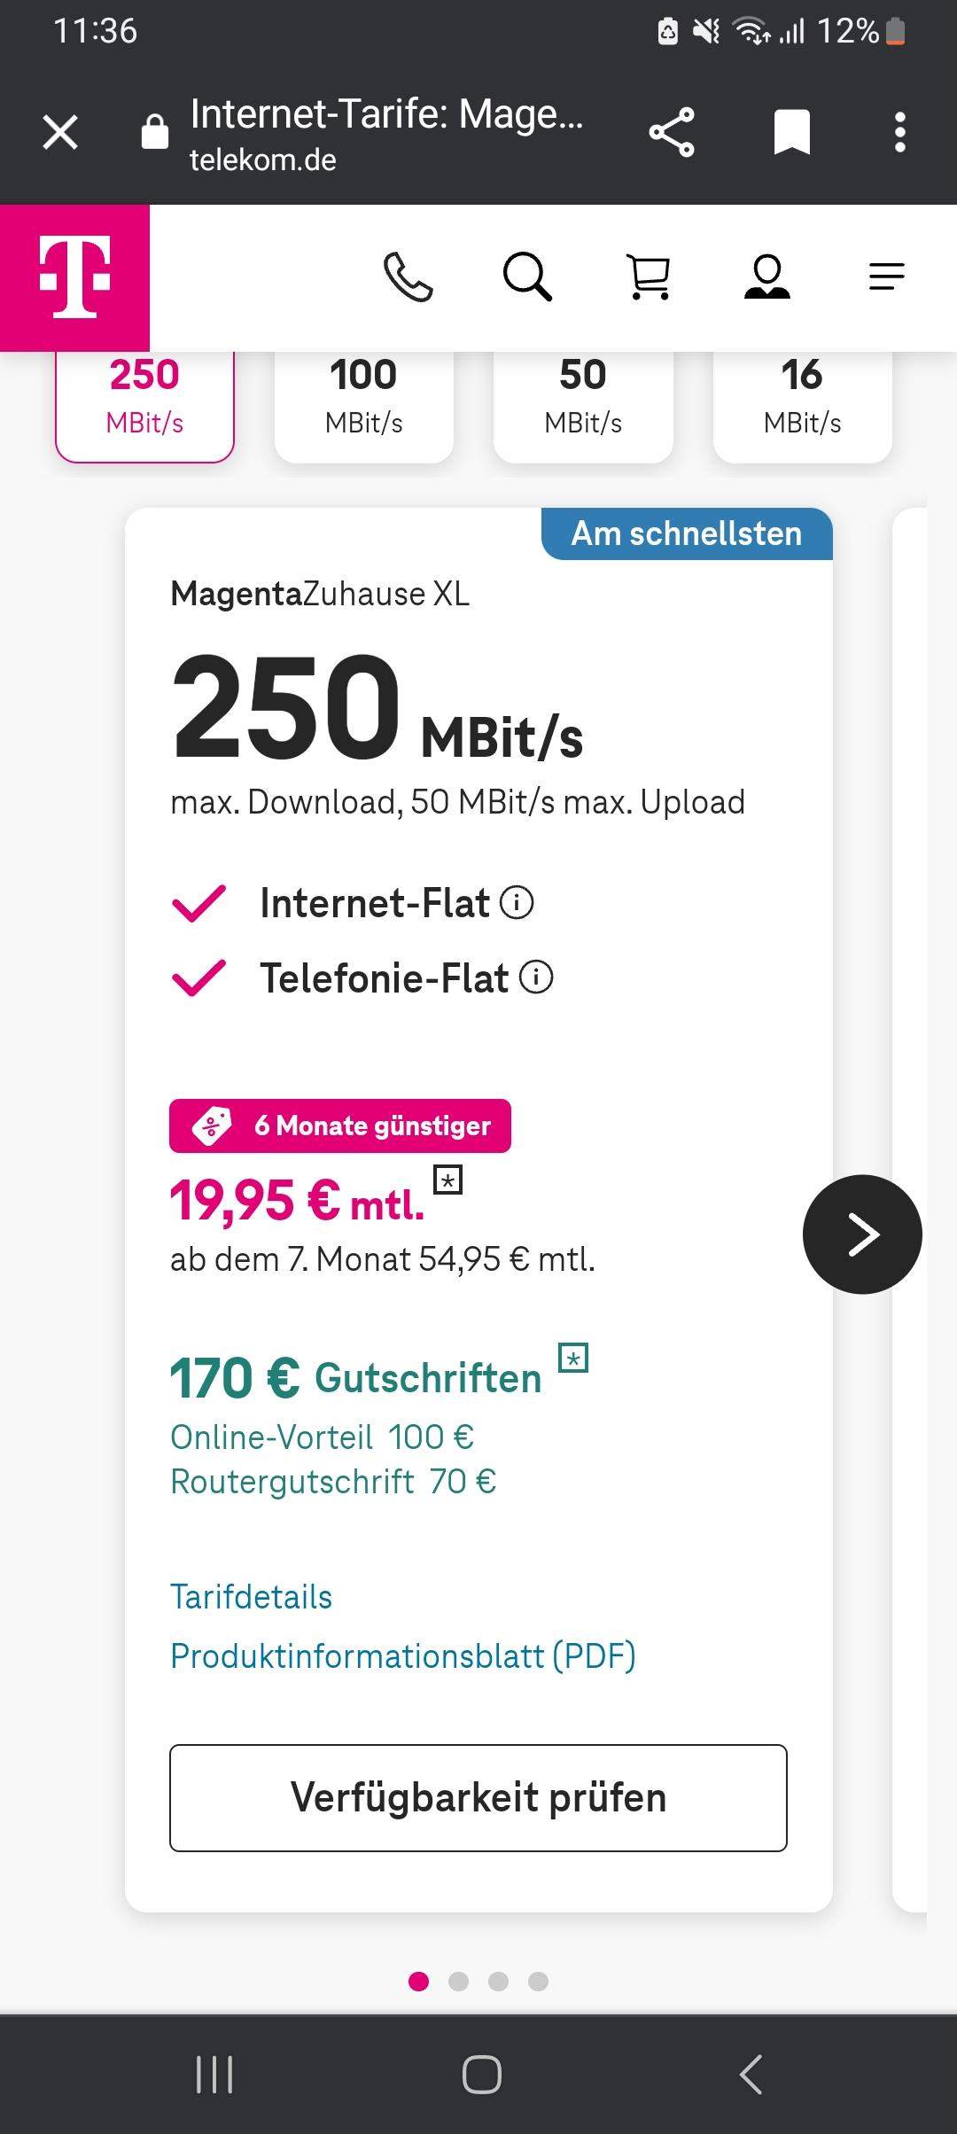Viewport: 957px width, 2134px height.
Task: Switch to the 100 MBit/s tariff tab
Action: pyautogui.click(x=363, y=398)
